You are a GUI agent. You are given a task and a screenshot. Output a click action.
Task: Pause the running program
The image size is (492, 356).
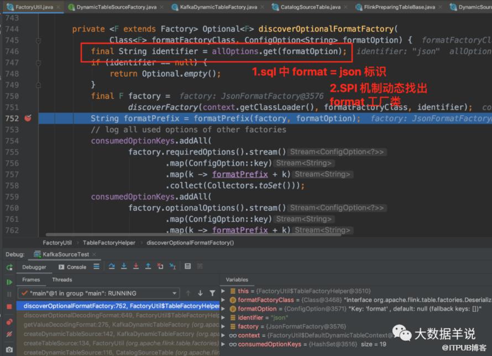9,294
